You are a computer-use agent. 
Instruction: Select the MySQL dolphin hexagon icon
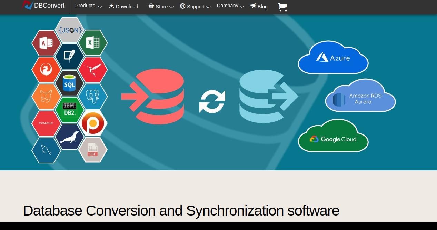[46, 150]
